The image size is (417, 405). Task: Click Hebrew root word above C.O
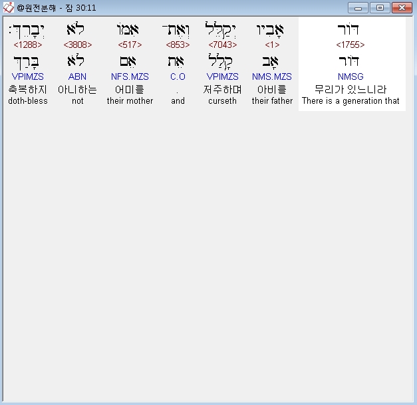tap(176, 62)
